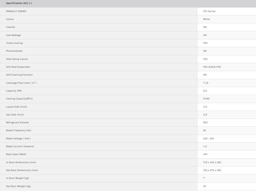Click the Coverage Floor Area value 7-10
Viewport: 256px width, 192px height.
click(x=206, y=83)
